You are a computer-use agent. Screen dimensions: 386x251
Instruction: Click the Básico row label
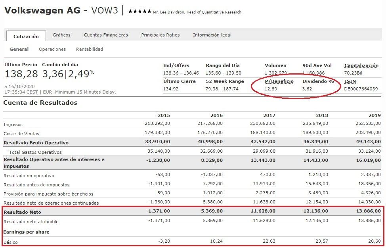pos(11,242)
